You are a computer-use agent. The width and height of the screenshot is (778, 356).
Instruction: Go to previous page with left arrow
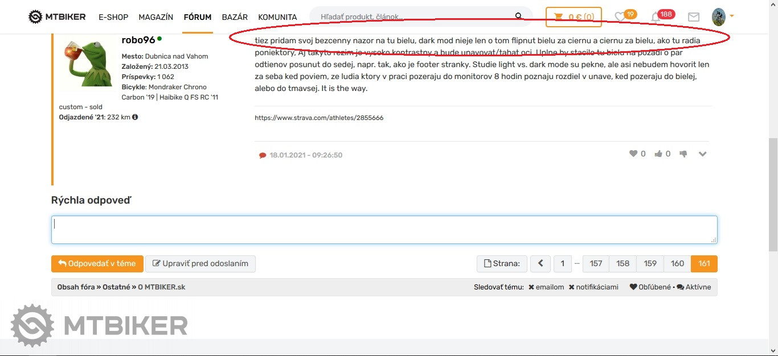tap(540, 264)
